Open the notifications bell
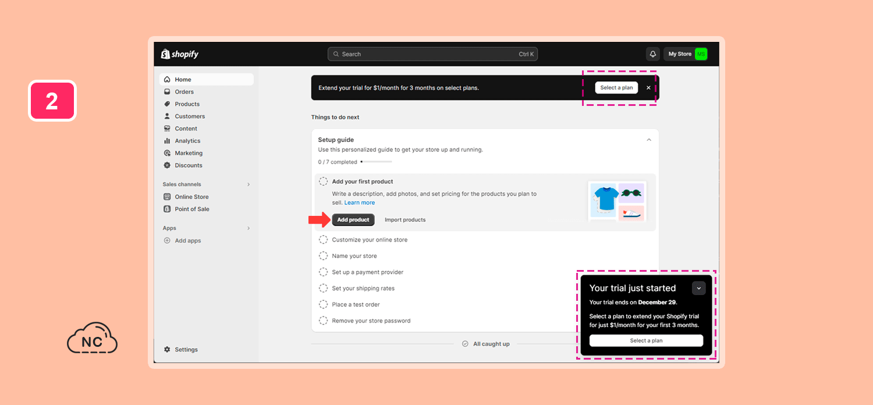This screenshot has width=873, height=405. coord(652,54)
